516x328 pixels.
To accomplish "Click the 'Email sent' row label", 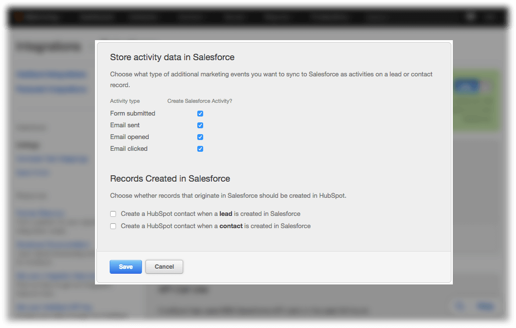I will (x=125, y=125).
